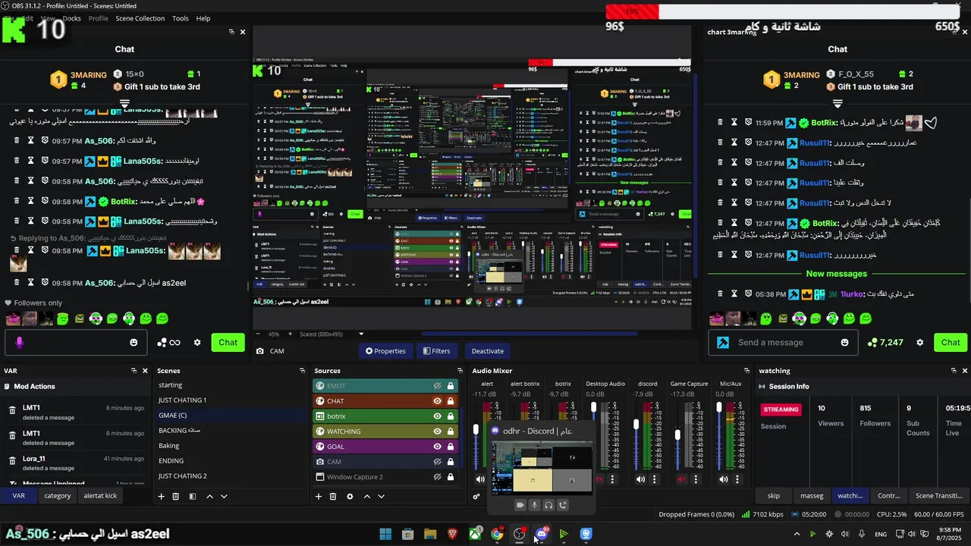Open emoji picker in left chat input
The image size is (971, 546).
click(x=134, y=343)
